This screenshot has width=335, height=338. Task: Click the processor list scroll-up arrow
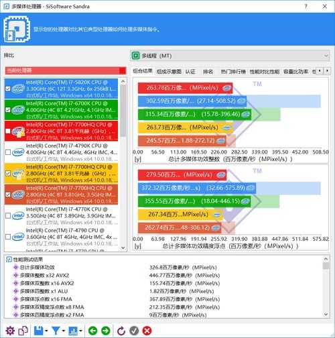tap(123, 82)
